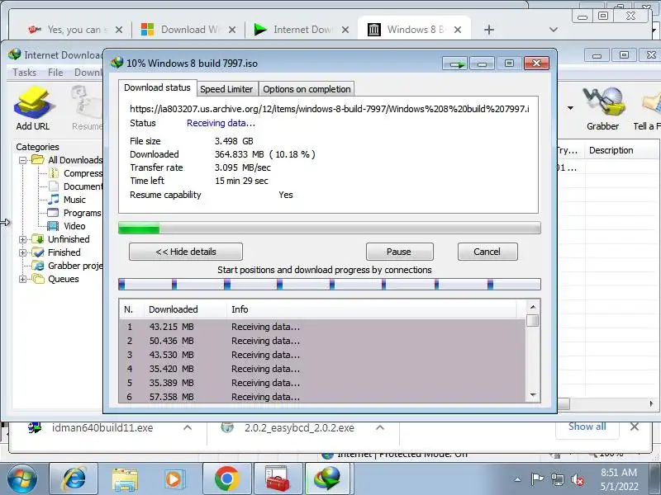This screenshot has width=661, height=495.
Task: Select the Grabber projects icon
Action: pos(38,266)
